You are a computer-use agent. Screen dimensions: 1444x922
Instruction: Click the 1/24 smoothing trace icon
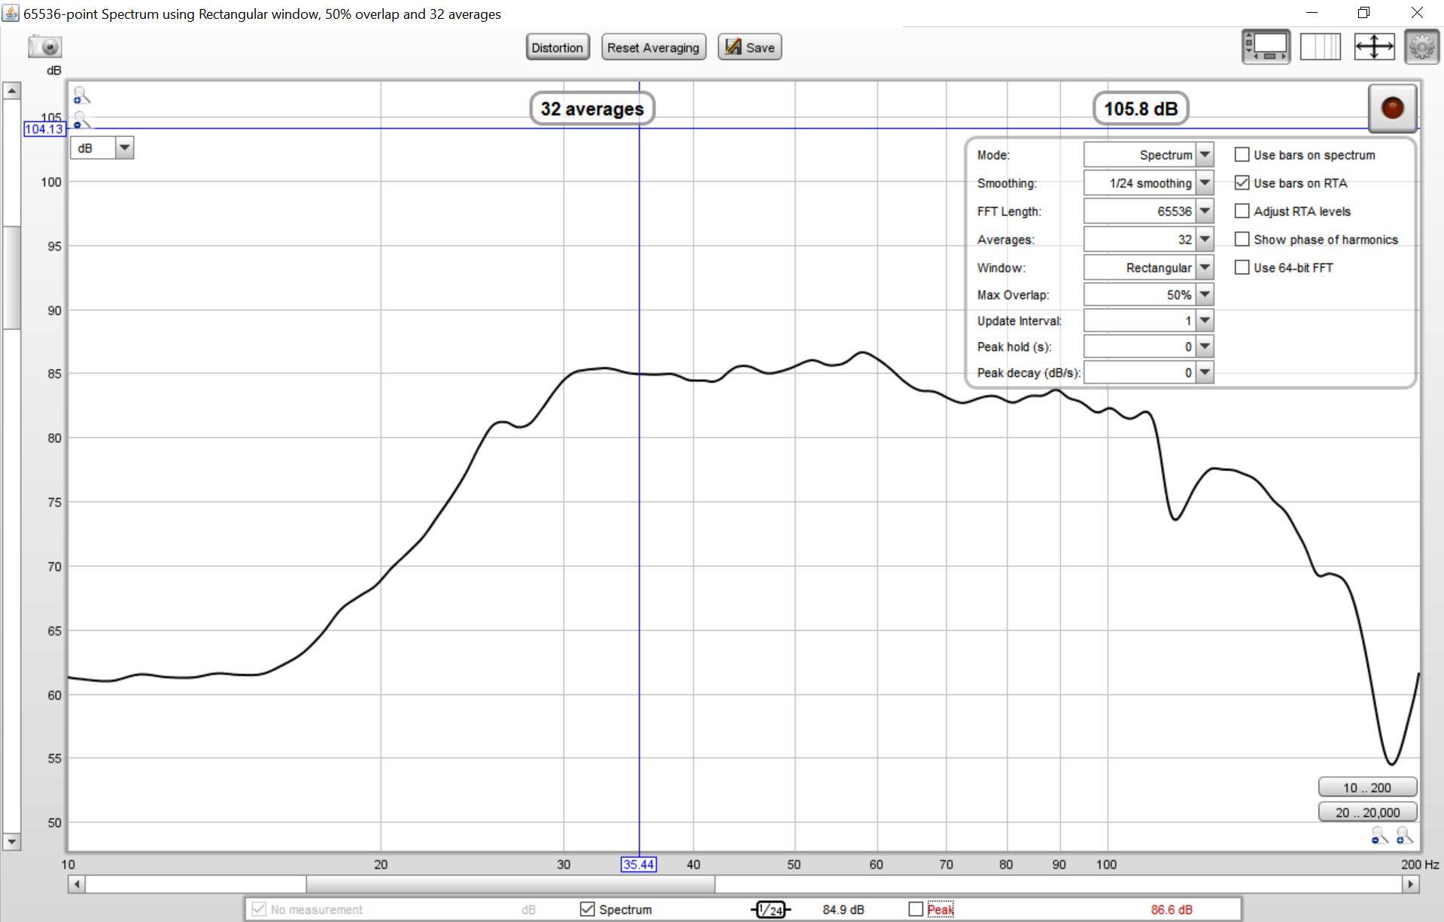771,910
